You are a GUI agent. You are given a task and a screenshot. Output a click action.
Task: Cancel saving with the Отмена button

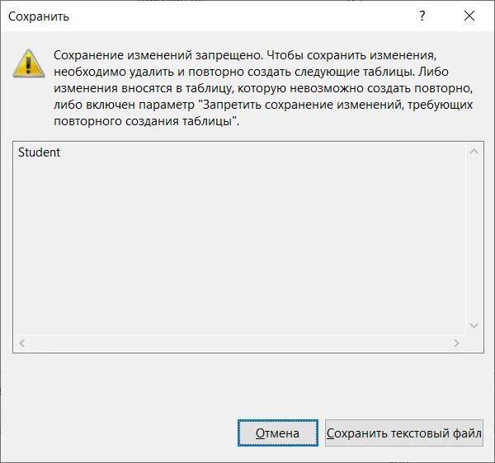point(278,433)
